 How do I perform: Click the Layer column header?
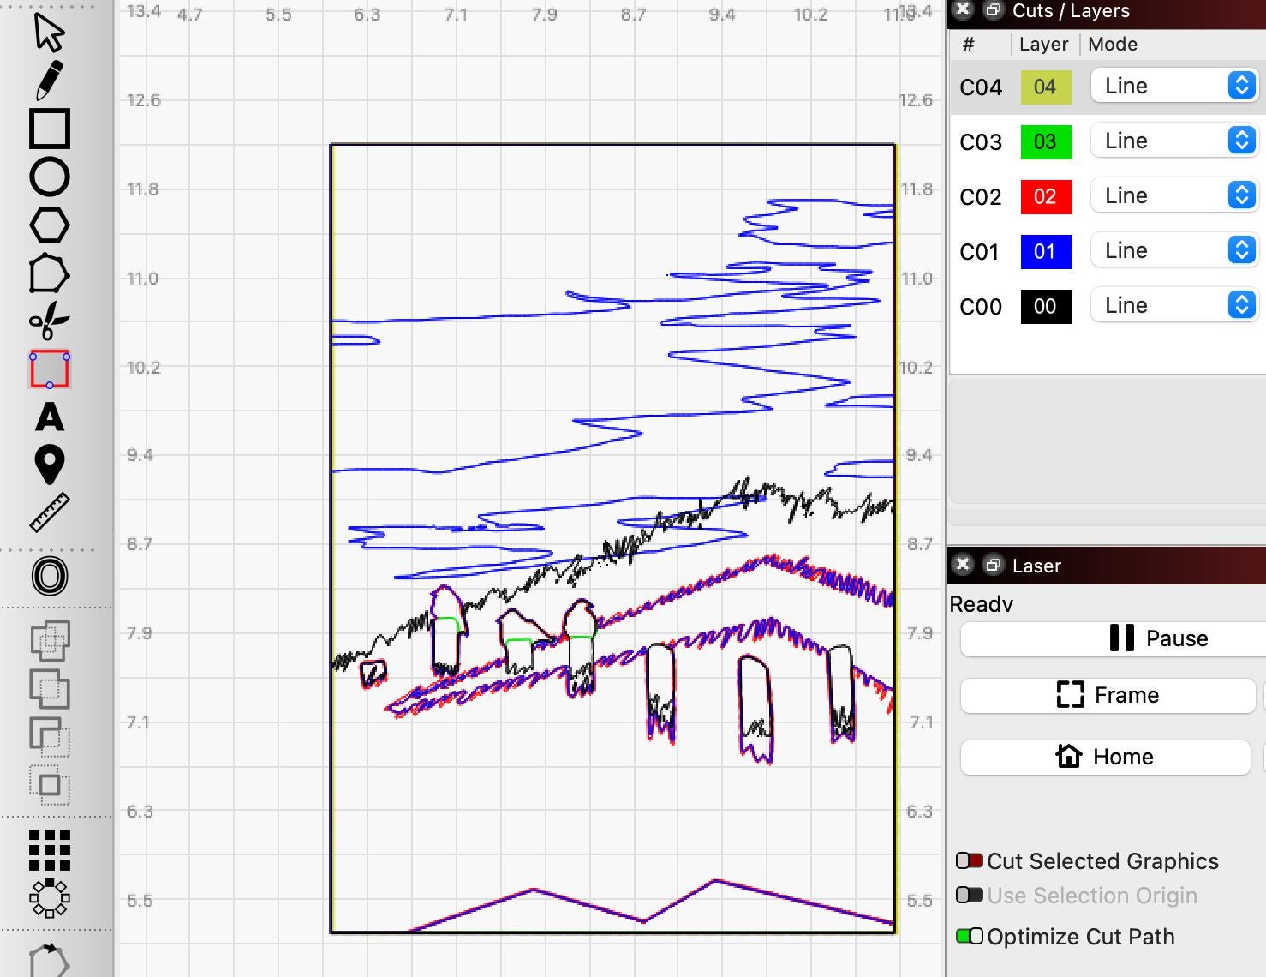coord(1043,45)
